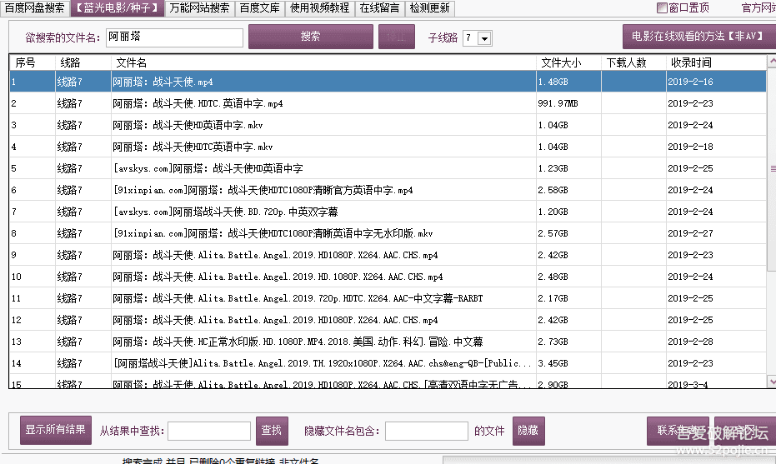Screen dimensions: 776x464
Task: Focus the 欲搜索的文件名 input field
Action: pyautogui.click(x=175, y=37)
